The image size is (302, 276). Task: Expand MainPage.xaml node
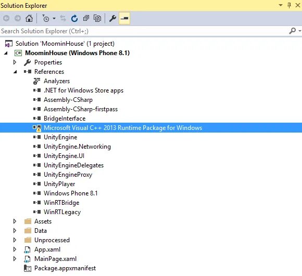(15, 259)
